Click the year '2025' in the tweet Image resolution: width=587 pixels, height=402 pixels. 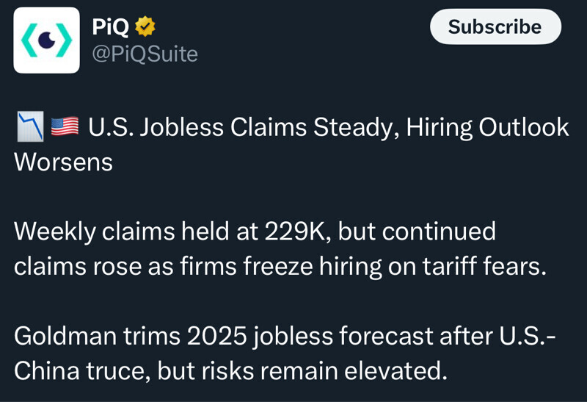(x=216, y=336)
